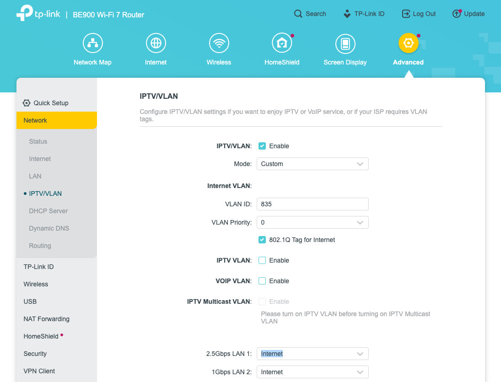
Task: Open Dynamic DNS in the sidebar
Action: [49, 228]
